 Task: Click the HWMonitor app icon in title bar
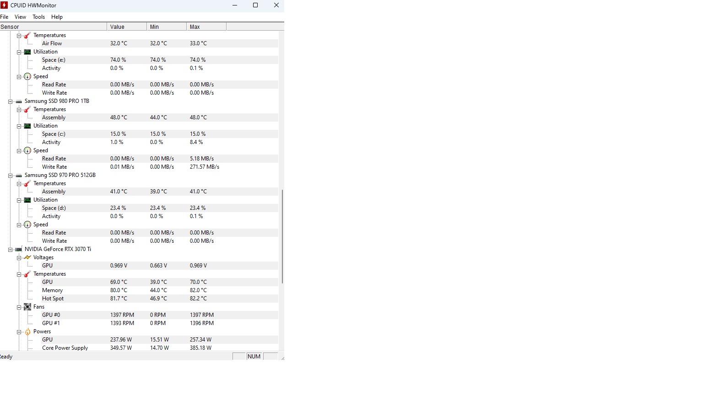click(x=4, y=5)
